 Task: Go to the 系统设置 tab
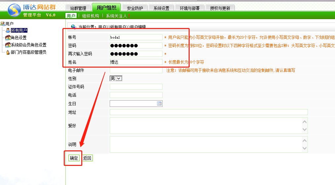[x=161, y=8]
